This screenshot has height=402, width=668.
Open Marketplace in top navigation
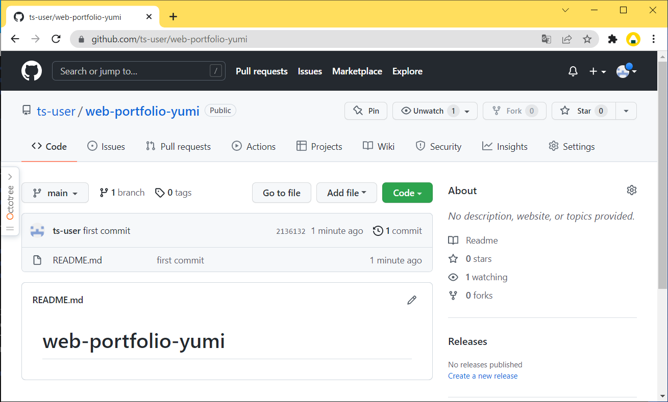(x=357, y=71)
